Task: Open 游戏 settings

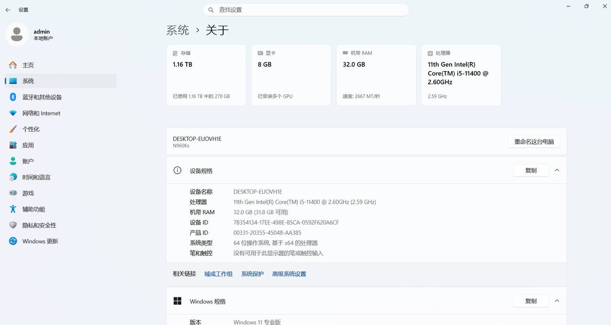Action: [61, 193]
